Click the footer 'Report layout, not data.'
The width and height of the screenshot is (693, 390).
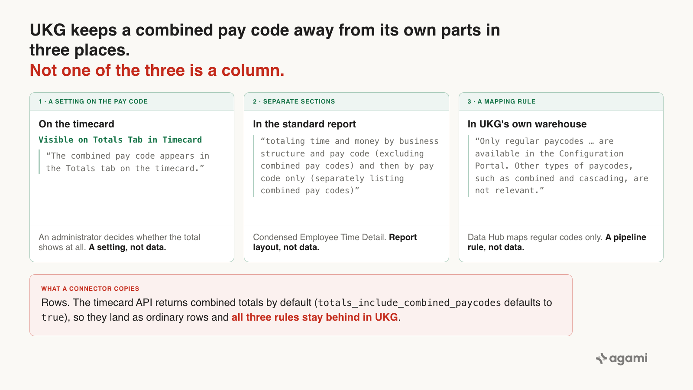[x=335, y=242]
